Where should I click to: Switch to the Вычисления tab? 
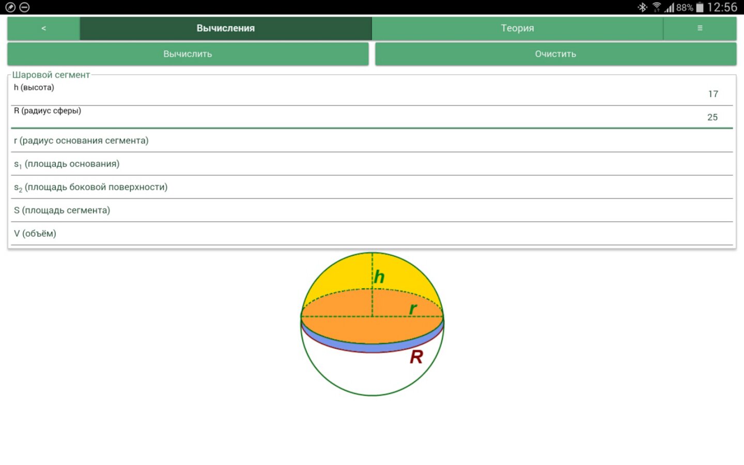pos(226,28)
